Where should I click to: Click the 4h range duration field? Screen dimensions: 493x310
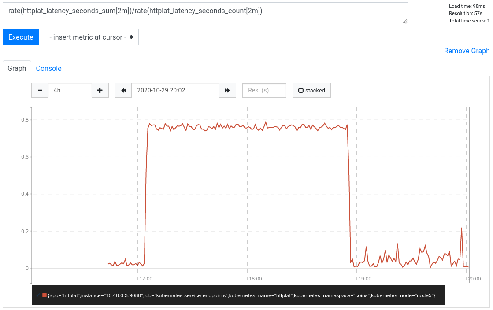point(70,90)
